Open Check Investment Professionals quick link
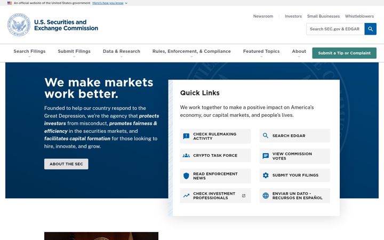Viewport: 384px width, 240px height. point(215,196)
